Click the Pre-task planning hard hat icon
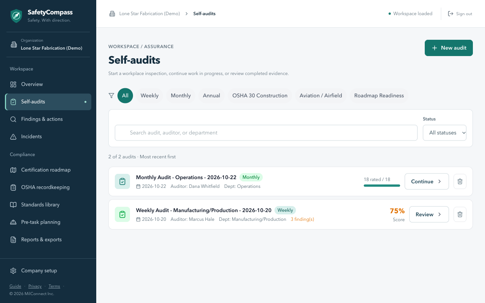This screenshot has height=303, width=485. pyautogui.click(x=13, y=222)
